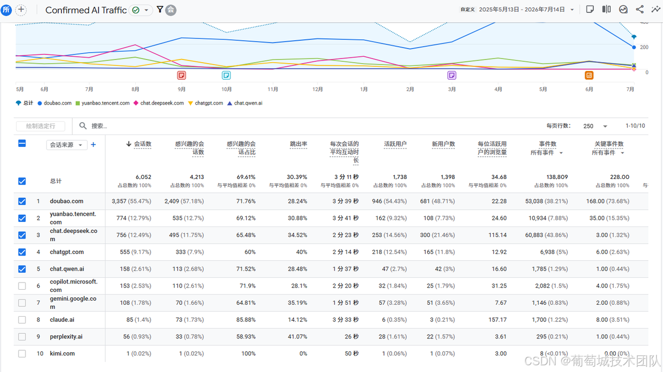Open 所有事件 dropdown under 关键事件数
The width and height of the screenshot is (663, 372).
pyautogui.click(x=608, y=153)
